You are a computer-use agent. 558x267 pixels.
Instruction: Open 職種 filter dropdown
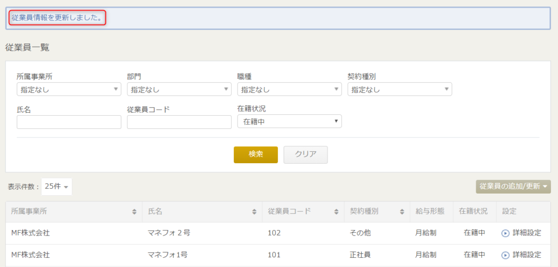(289, 90)
